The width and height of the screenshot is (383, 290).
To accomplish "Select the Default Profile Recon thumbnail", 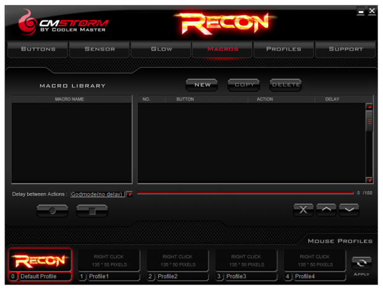I will [x=40, y=260].
